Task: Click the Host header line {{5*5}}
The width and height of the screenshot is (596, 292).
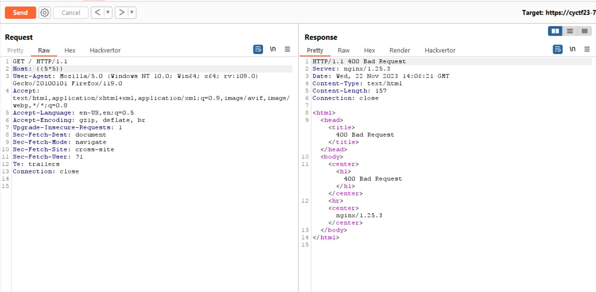Action: coord(38,69)
